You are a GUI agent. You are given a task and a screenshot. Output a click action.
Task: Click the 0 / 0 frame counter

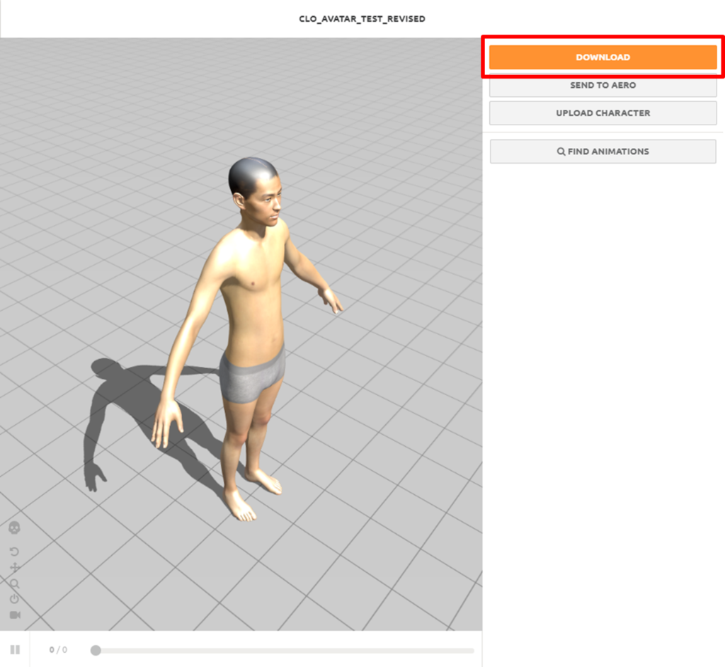(58, 650)
